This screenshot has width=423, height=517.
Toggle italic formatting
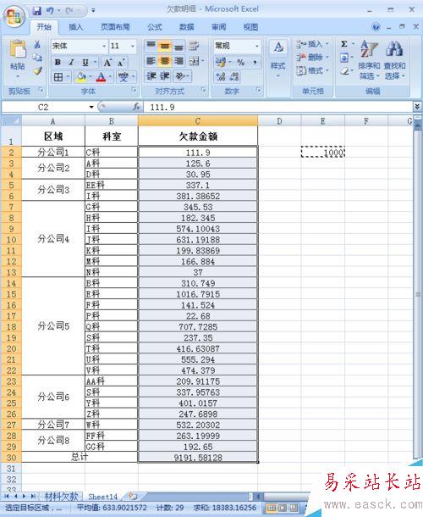pyautogui.click(x=71, y=62)
